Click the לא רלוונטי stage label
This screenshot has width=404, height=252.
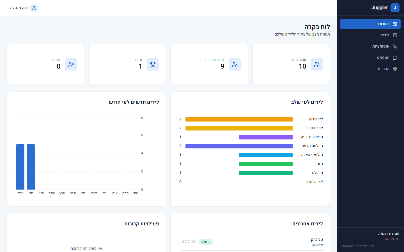point(315,182)
